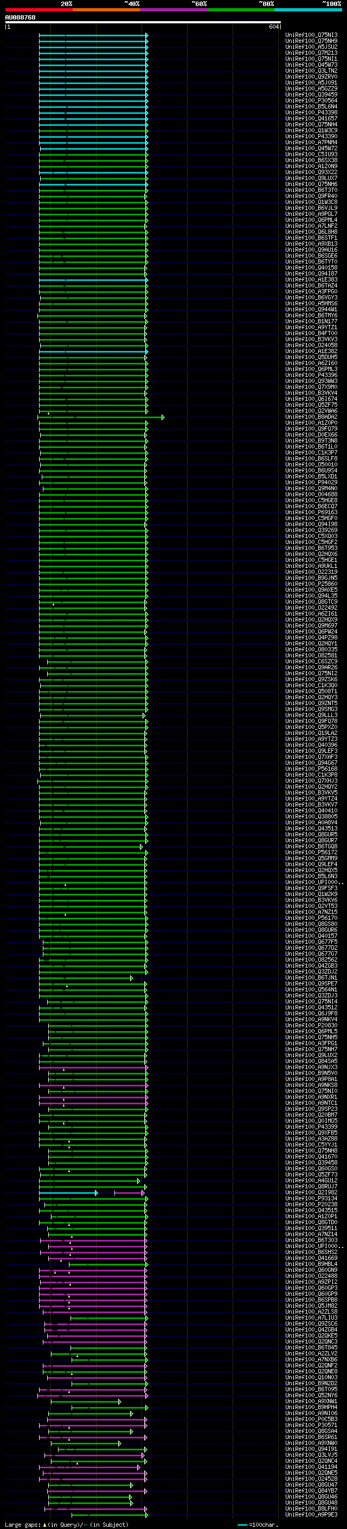Click the red 20% identity legend bar

(38, 10)
